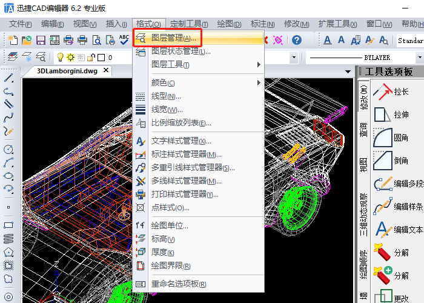Run the ABC spell check
Viewport: 424px width, 303px height.
click(124, 40)
